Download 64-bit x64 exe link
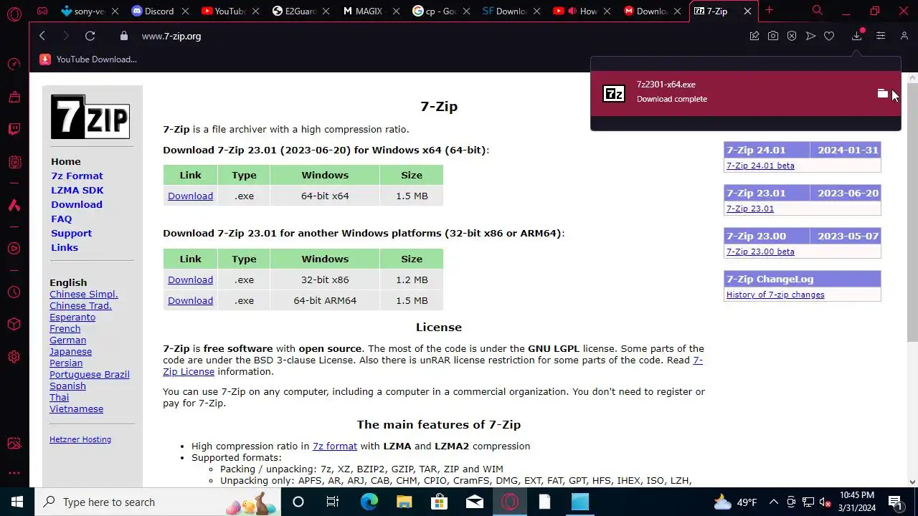This screenshot has width=918, height=516. click(190, 196)
